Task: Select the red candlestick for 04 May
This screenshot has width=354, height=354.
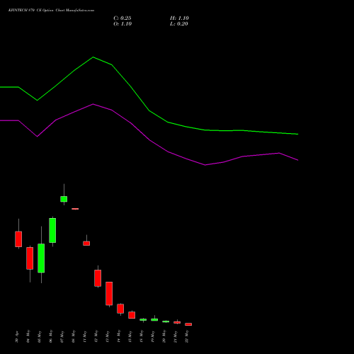Action: coord(30,258)
